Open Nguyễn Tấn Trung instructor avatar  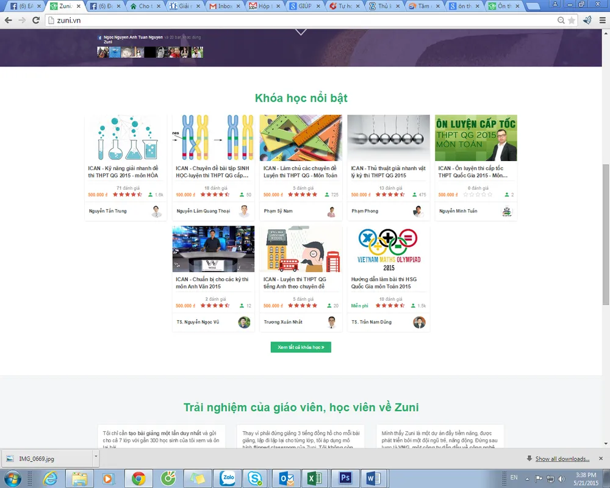(x=156, y=211)
